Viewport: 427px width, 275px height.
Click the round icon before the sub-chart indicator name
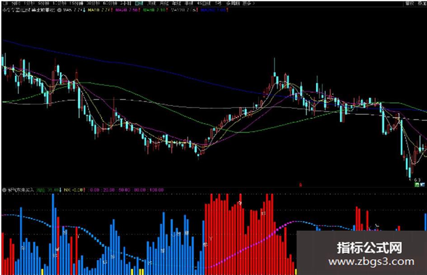tap(5, 190)
